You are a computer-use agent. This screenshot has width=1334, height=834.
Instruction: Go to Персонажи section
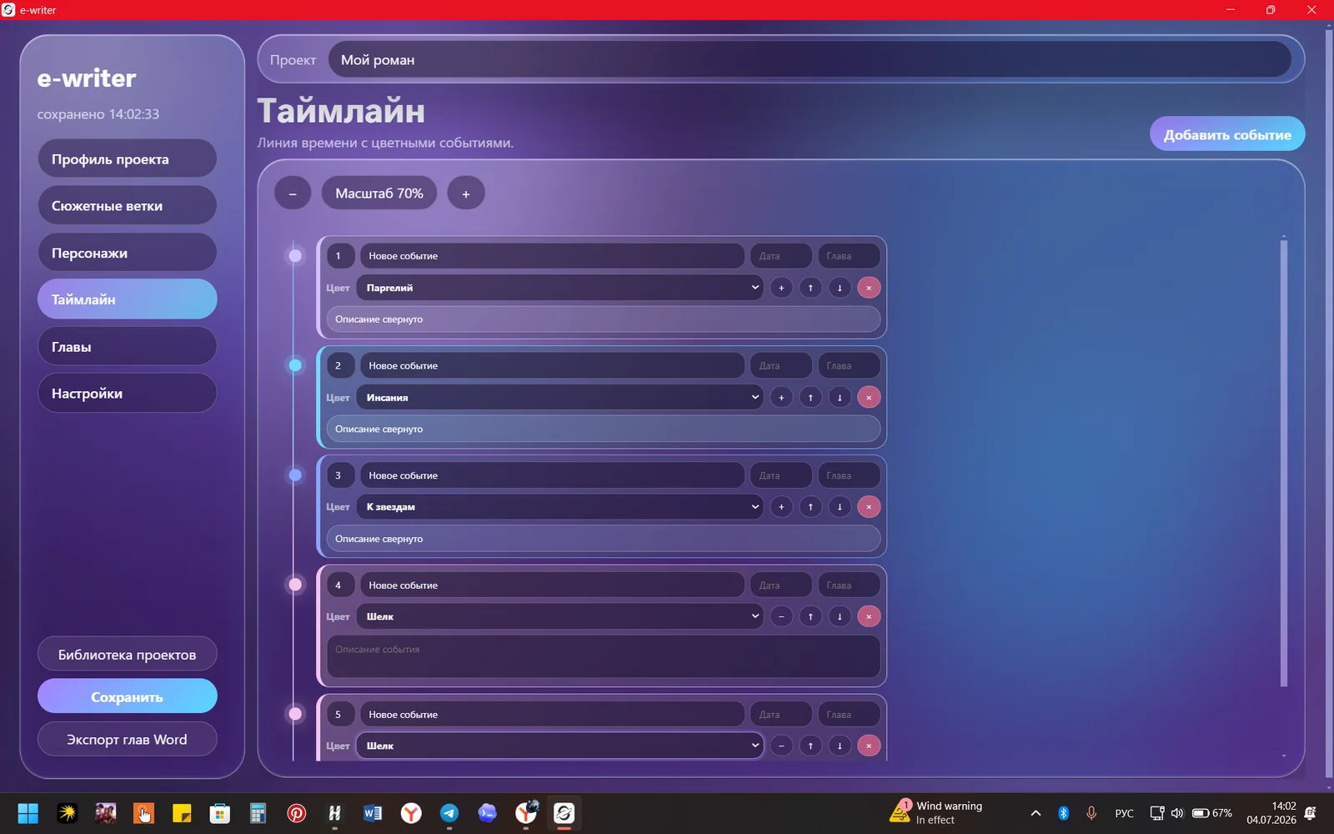[x=128, y=253]
